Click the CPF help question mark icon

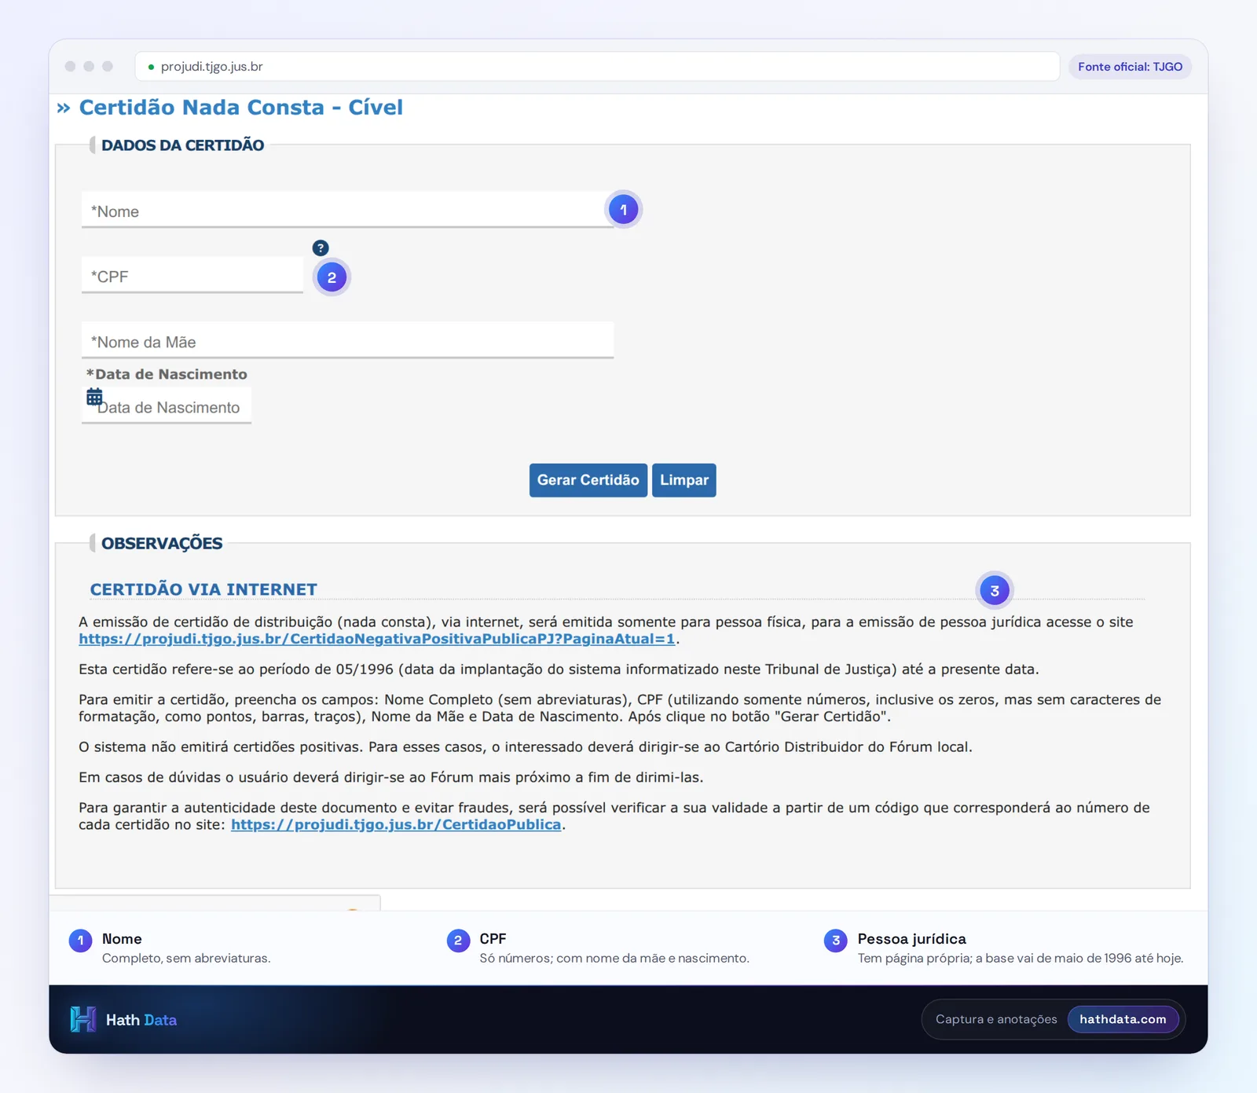pyautogui.click(x=321, y=248)
